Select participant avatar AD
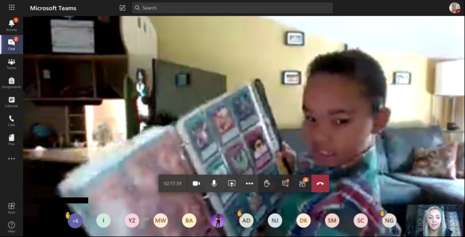 pos(246,220)
